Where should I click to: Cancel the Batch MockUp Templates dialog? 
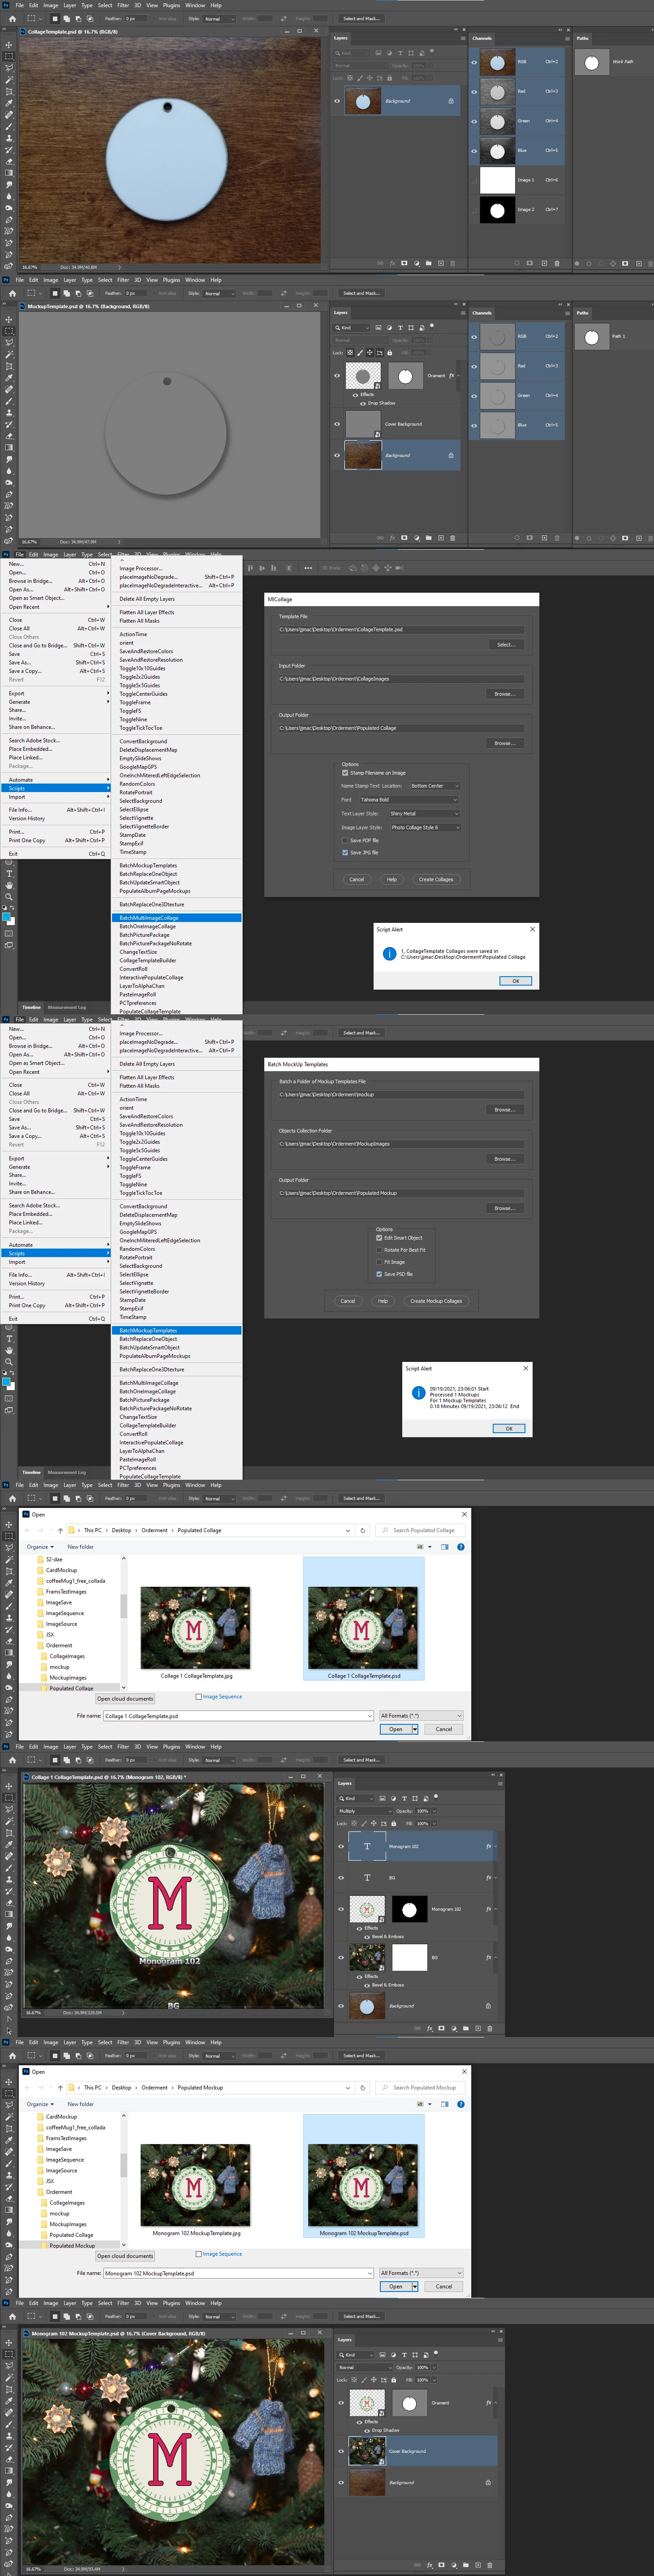tap(348, 1301)
